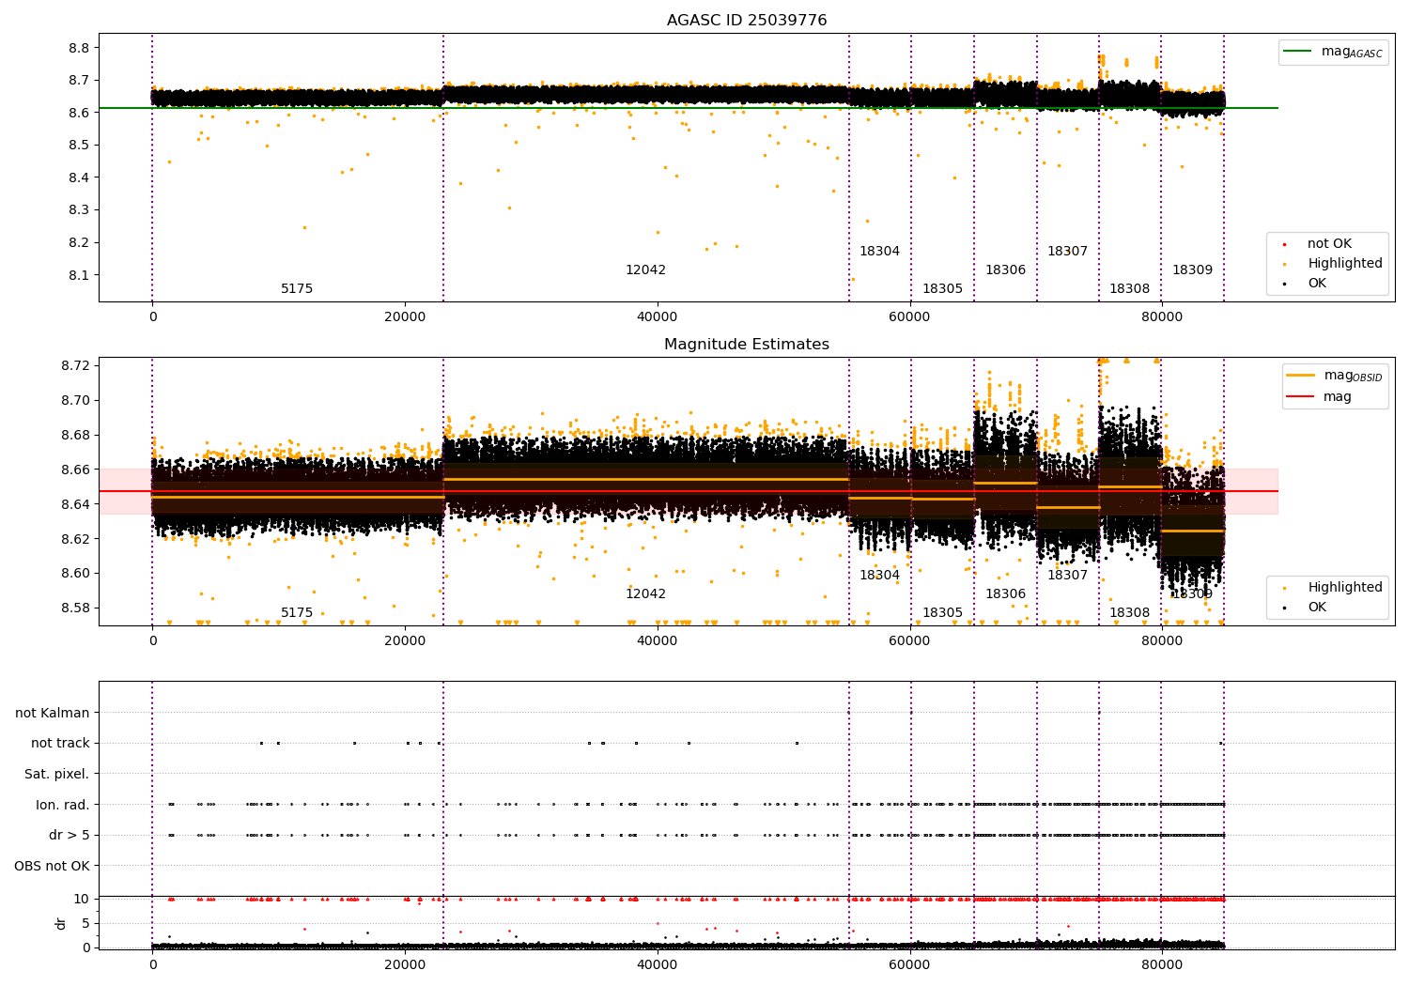This screenshot has width=1409, height=986.
Task: Click 'OK' legend entry in Magnitude Estimates plot
Action: click(1317, 608)
